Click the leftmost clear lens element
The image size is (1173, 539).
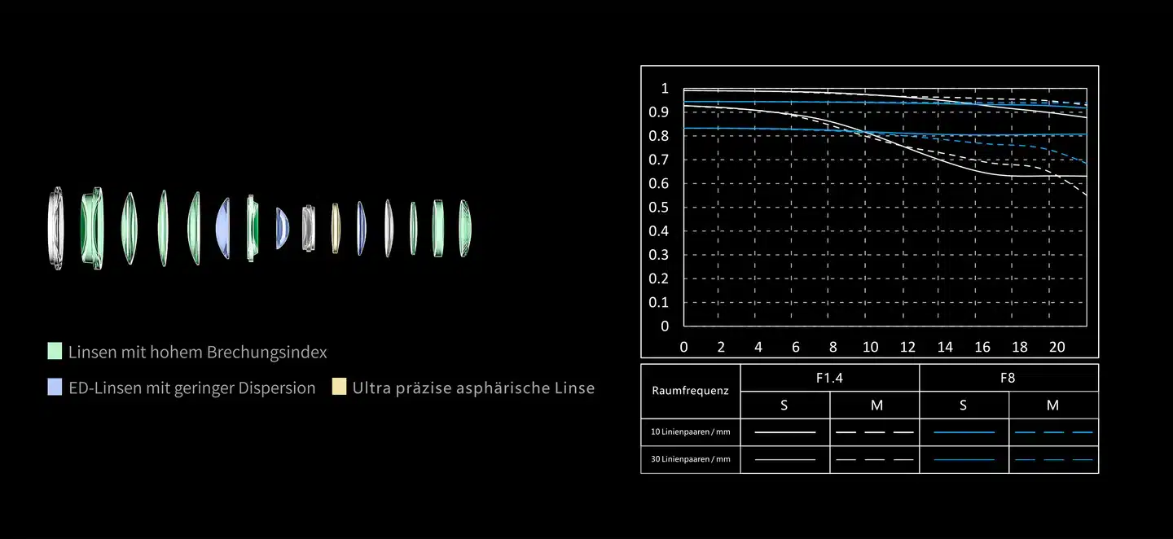pos(56,229)
